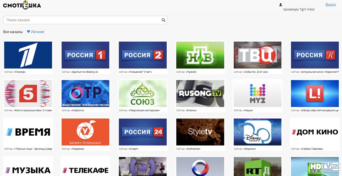Open the Disney Канал thumbnail
Image resolution: width=342 pixels, height=176 pixels.
pos(258,132)
